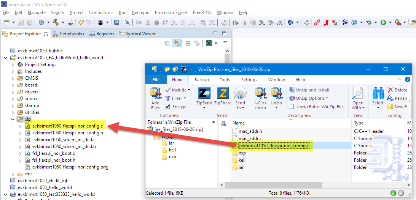Click the 1-Click Unzip icon

(260, 93)
